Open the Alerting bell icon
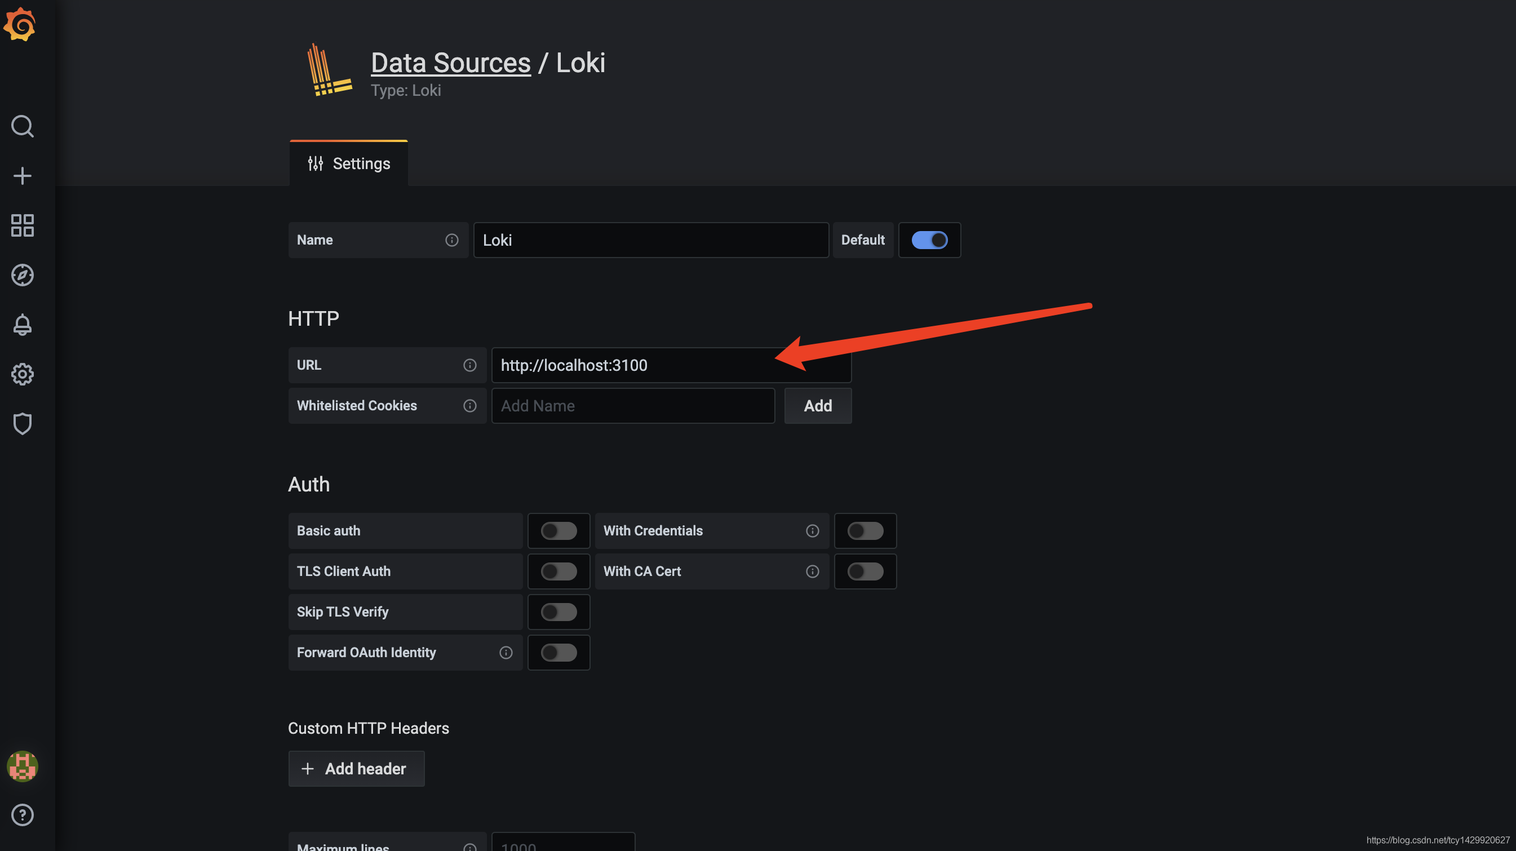Screen dimensions: 1516x851 (x=23, y=325)
